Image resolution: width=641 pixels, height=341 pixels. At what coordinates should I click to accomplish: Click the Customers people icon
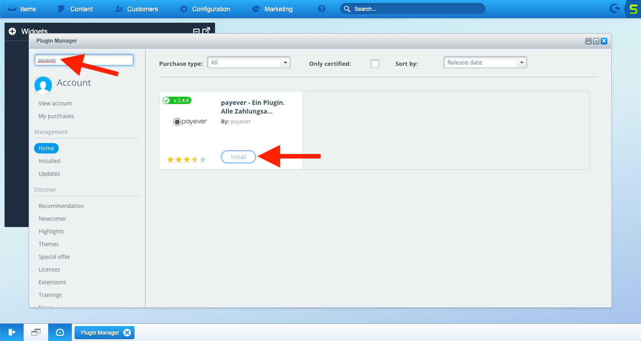tap(119, 9)
